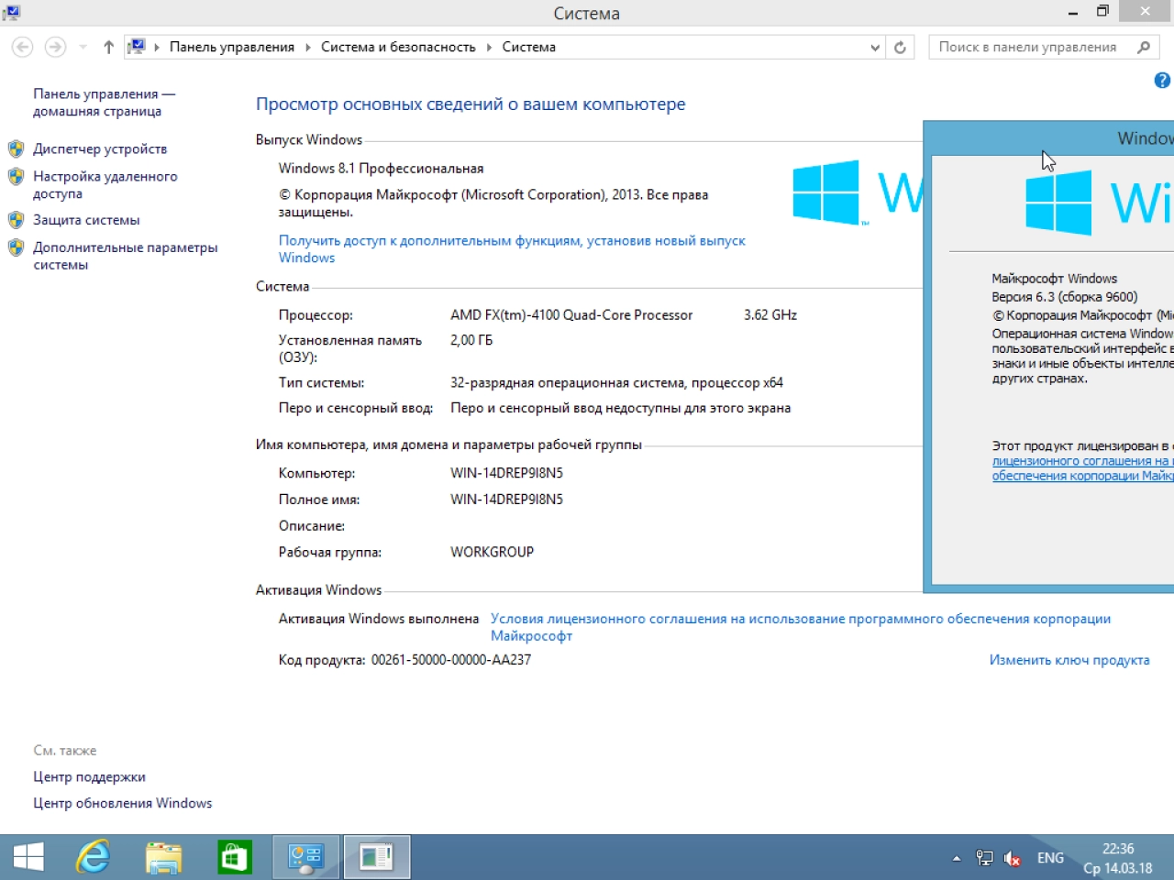
Task: Open Защита системы link
Action: pos(86,220)
